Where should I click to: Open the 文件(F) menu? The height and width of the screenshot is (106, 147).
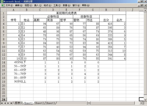tap(9, 5)
